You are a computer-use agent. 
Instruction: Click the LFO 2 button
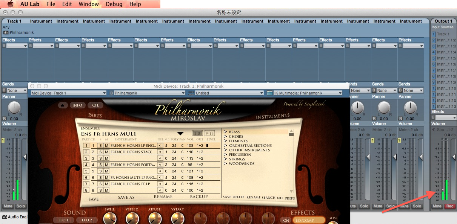pyautogui.click(x=86, y=220)
